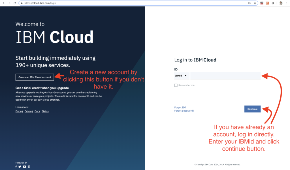Open the IBMid type dropdown
The height and width of the screenshot is (170, 290).
(182, 76)
